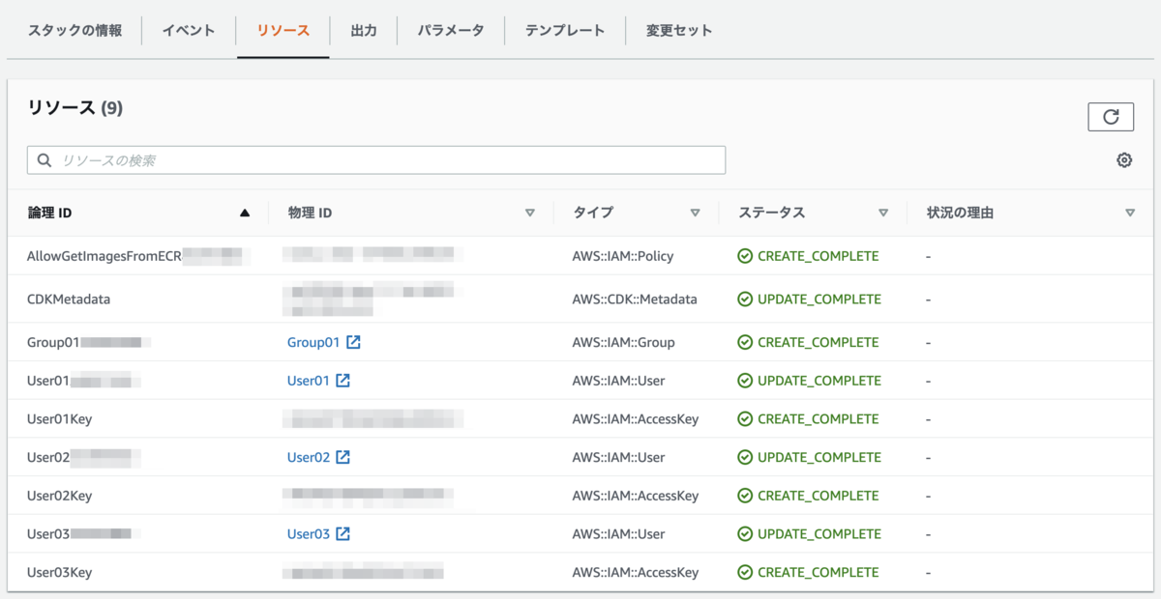Click the external link icon beside Group01
This screenshot has width=1161, height=599.
(354, 342)
